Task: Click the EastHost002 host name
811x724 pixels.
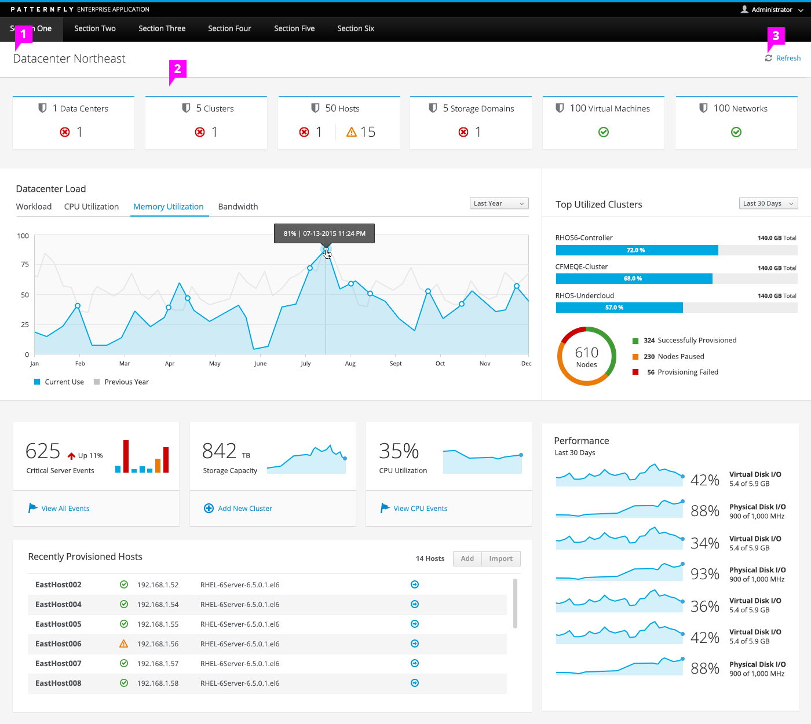Action: [59, 584]
